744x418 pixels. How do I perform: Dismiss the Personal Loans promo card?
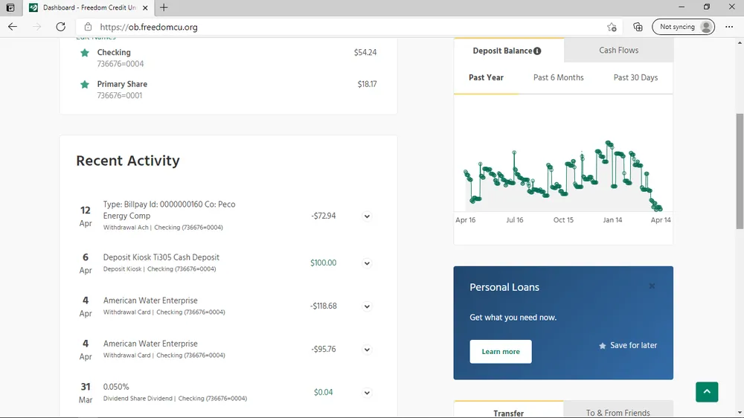tap(652, 286)
